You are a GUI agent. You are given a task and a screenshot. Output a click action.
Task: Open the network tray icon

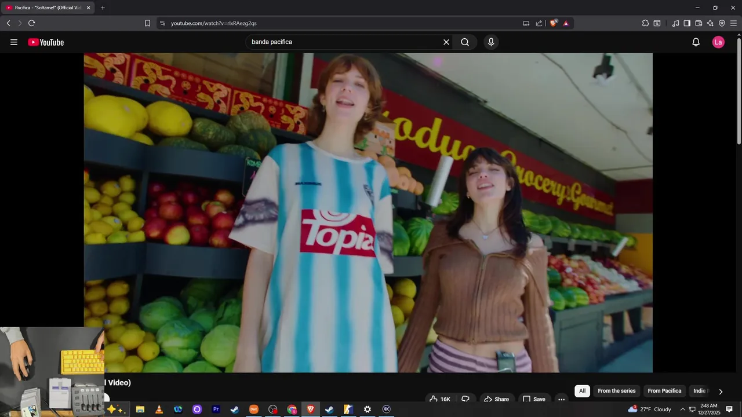[692, 409]
